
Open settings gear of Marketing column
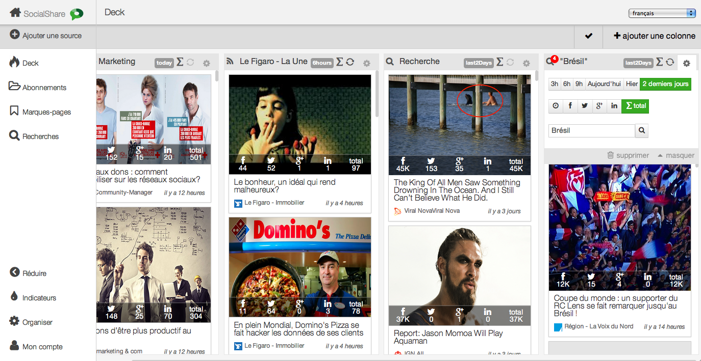tap(206, 64)
